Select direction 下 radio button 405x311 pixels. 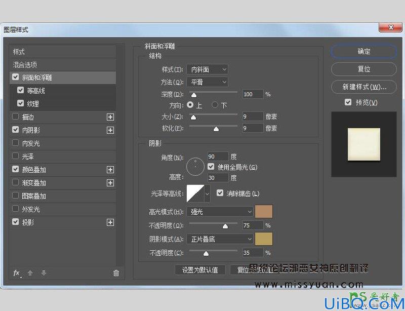pos(215,105)
